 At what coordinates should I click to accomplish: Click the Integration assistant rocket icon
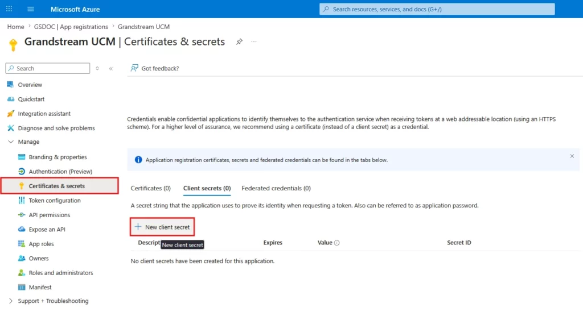pyautogui.click(x=11, y=114)
